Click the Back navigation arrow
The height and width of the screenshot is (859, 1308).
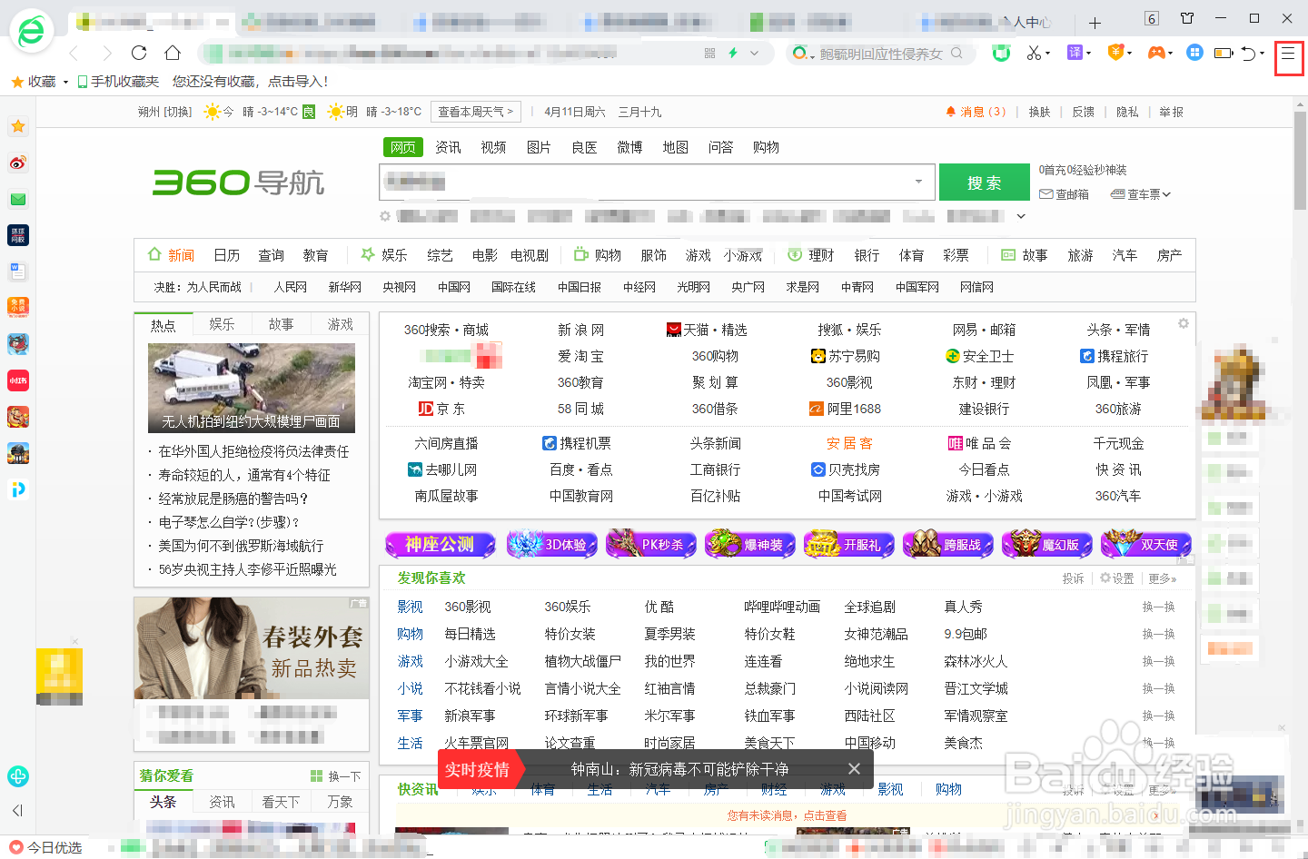74,54
